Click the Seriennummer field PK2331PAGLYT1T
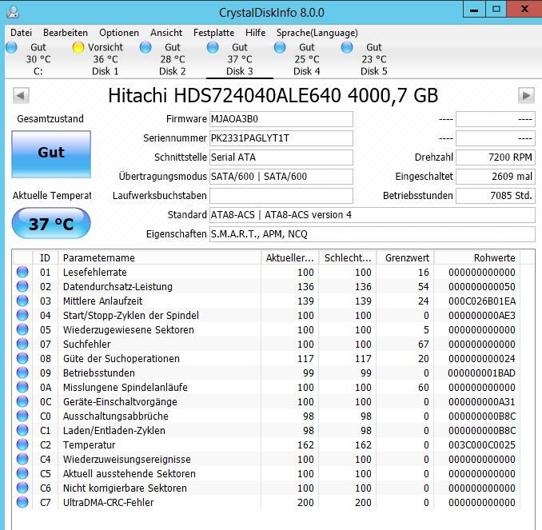Image resolution: width=542 pixels, height=530 pixels. coord(281,138)
